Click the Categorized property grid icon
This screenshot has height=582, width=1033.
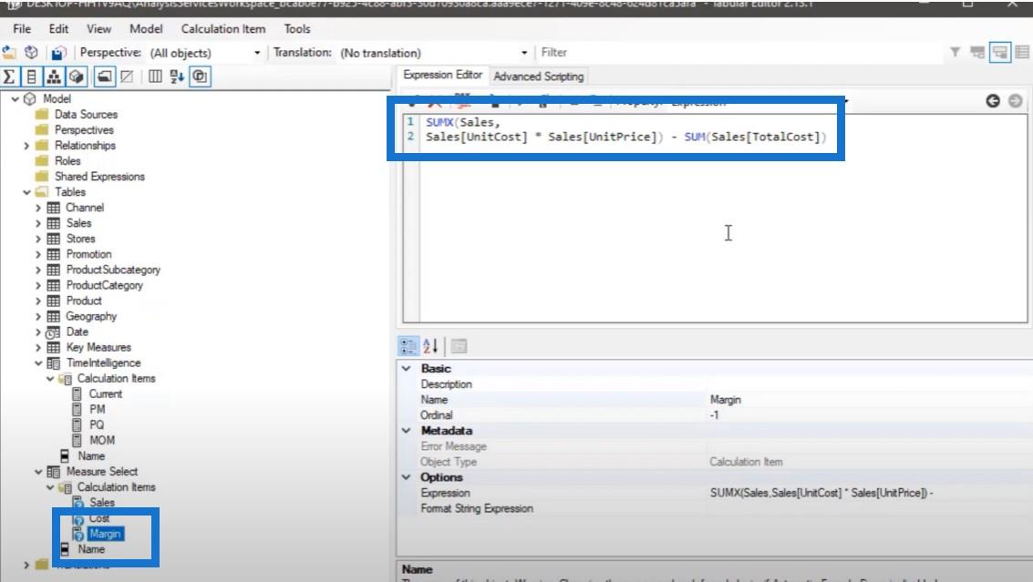coord(408,345)
